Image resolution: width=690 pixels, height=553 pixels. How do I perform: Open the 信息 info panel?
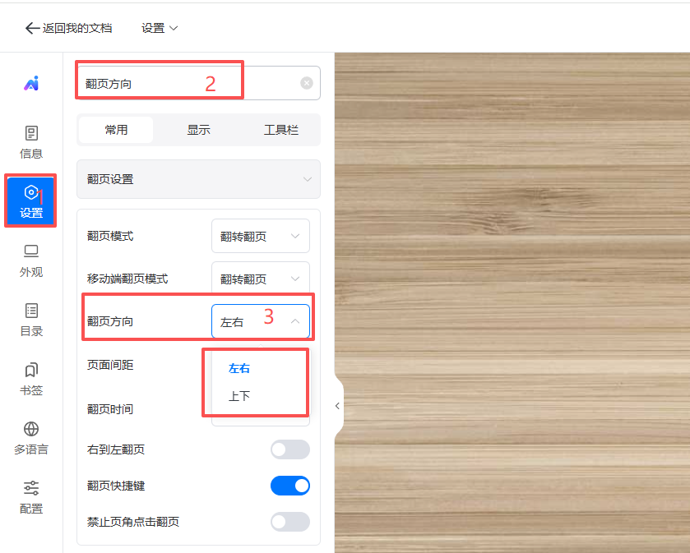(31, 141)
